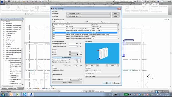
Task: Open the Systems ribbon tab
Action: [x=28, y=4]
